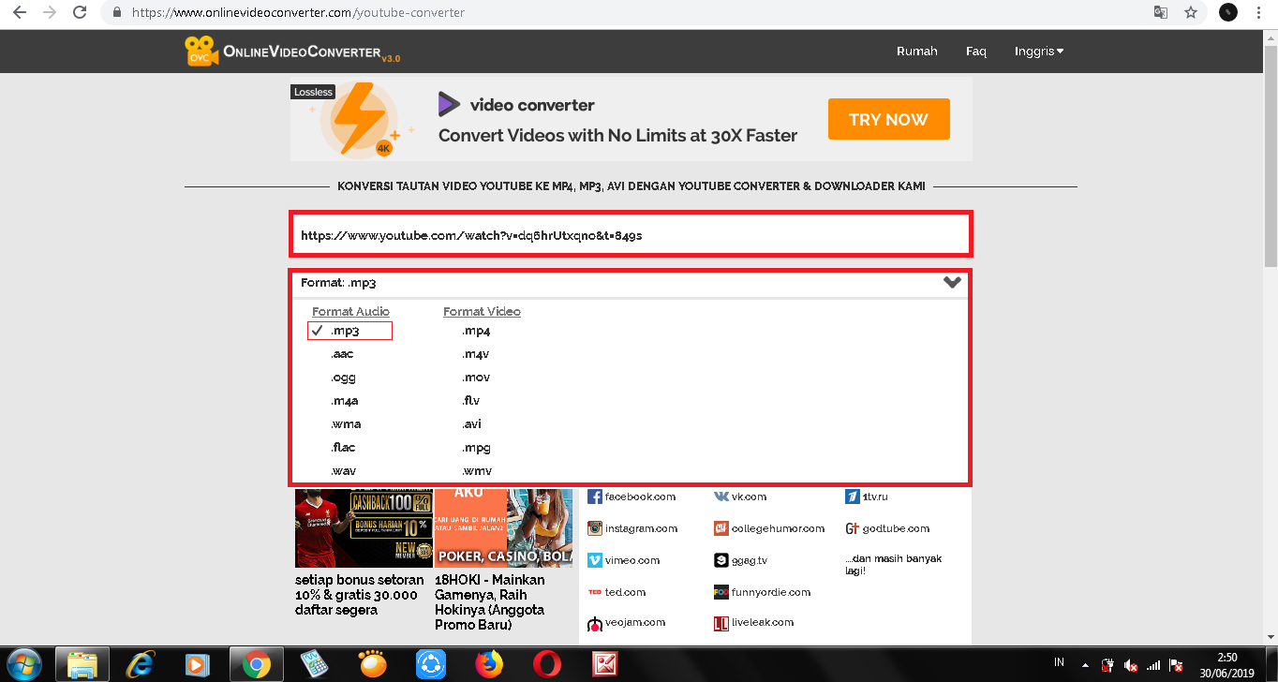Select the .mov video format

[x=476, y=378]
